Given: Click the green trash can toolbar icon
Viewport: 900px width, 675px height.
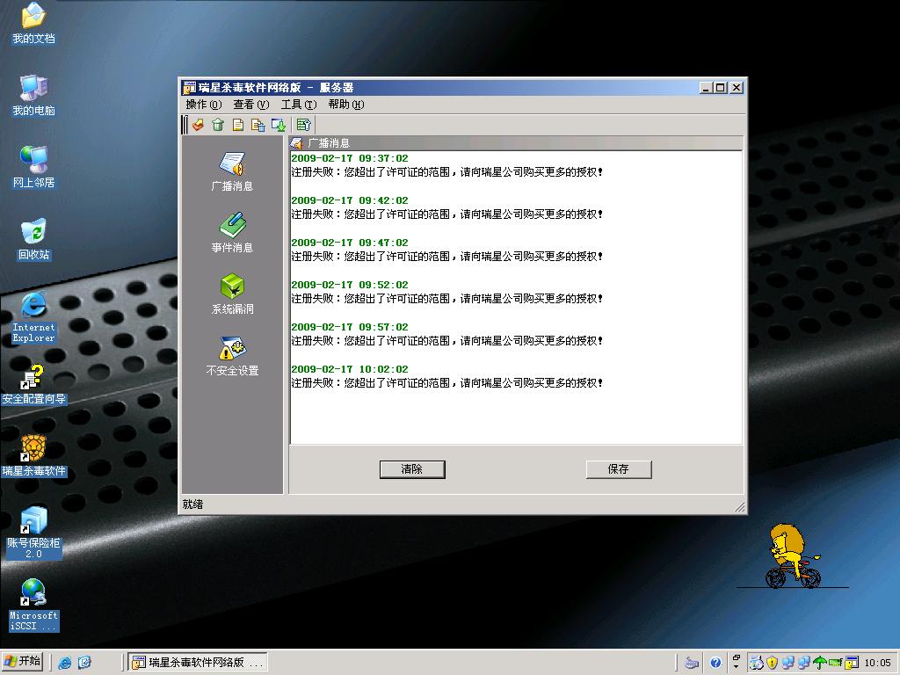Looking at the screenshot, I should 218,125.
